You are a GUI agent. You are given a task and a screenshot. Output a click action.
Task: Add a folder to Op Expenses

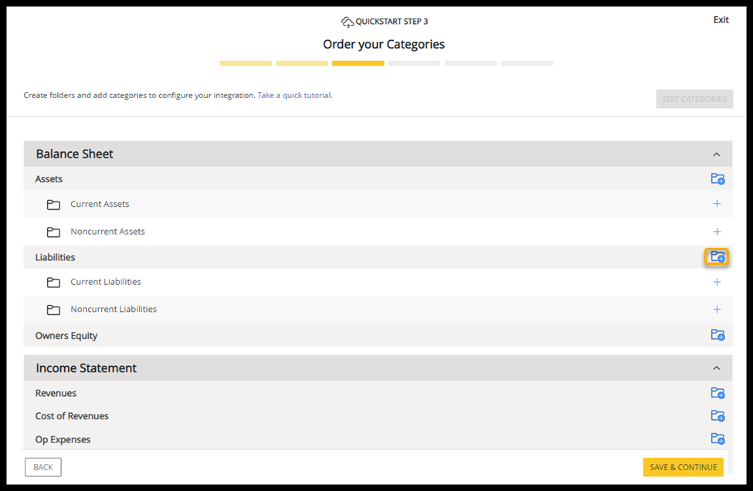pos(717,439)
